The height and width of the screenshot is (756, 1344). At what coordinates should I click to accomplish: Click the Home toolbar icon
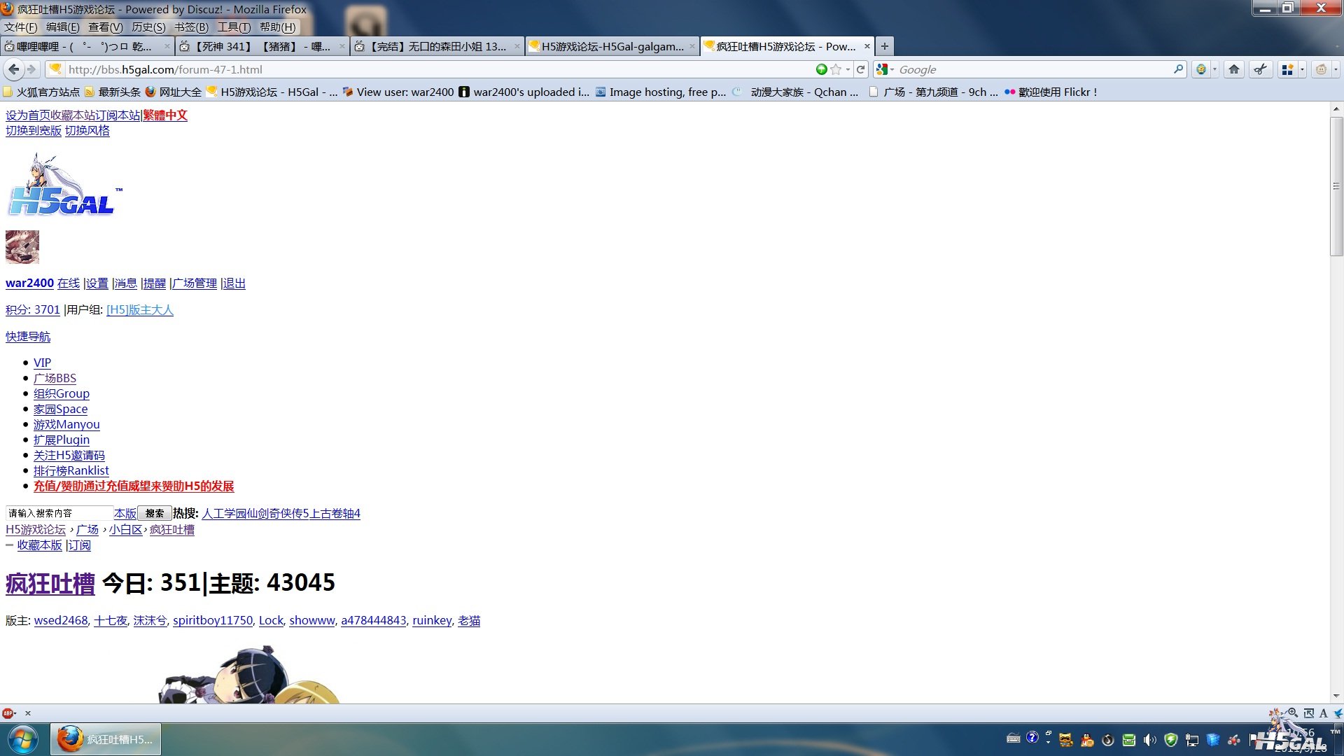[x=1234, y=69]
